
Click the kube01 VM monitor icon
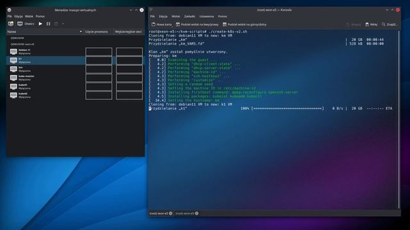coord(13,87)
